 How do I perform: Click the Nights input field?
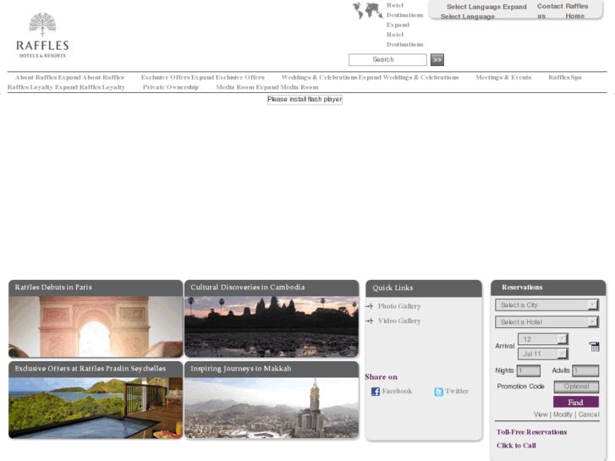click(529, 370)
